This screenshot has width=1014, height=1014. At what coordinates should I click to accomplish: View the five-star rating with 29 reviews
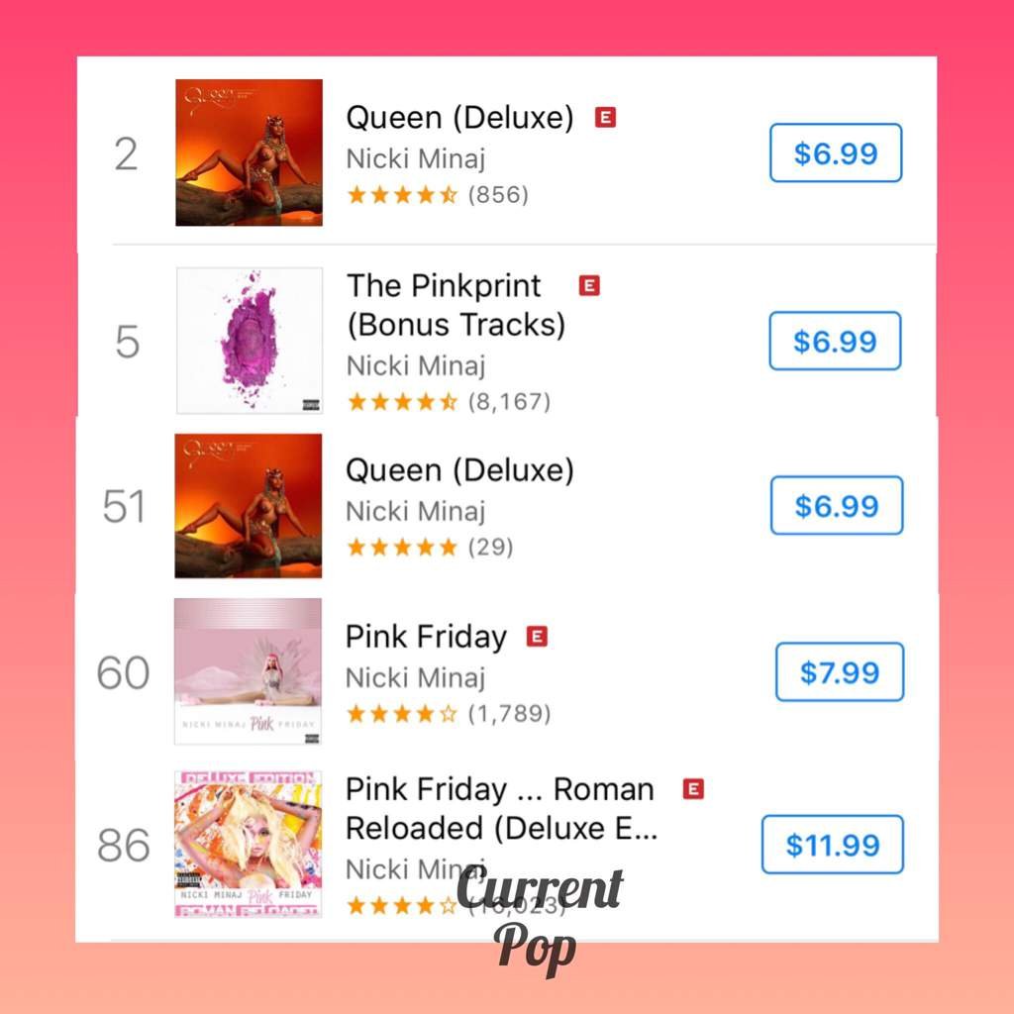coord(402,547)
